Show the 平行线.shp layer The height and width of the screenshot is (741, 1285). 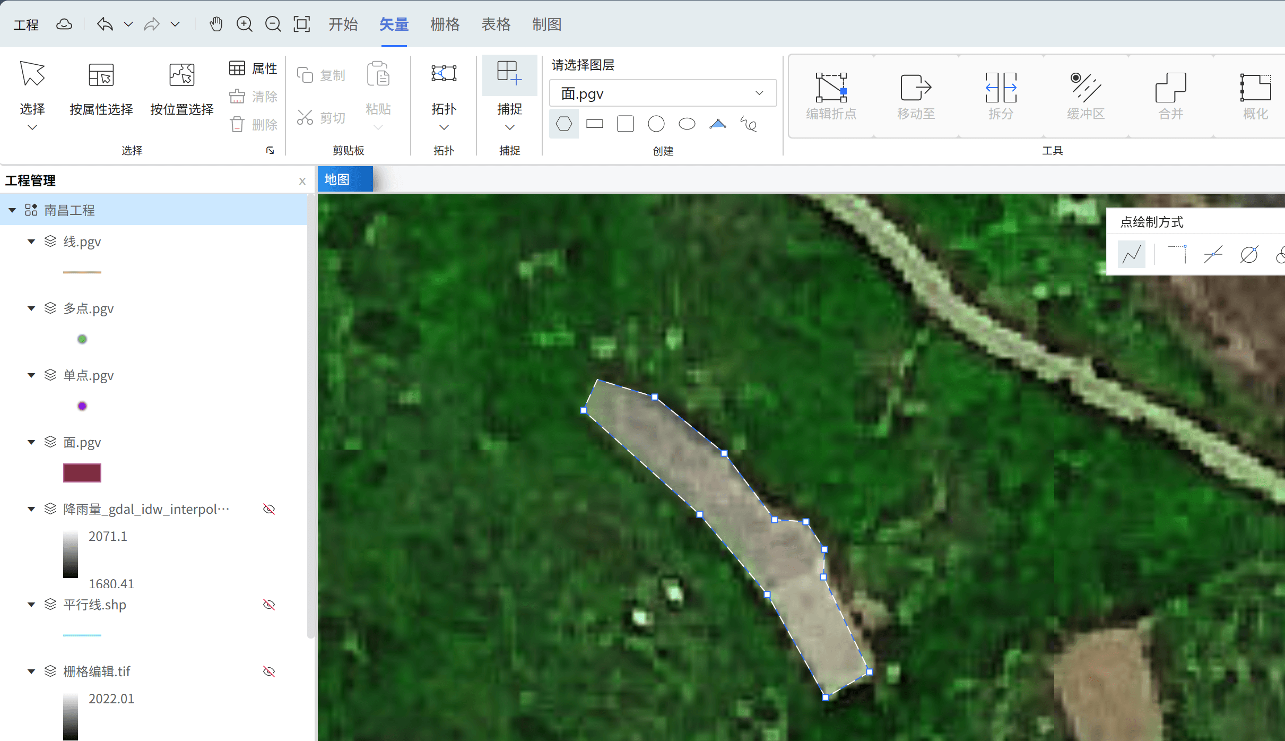(269, 605)
